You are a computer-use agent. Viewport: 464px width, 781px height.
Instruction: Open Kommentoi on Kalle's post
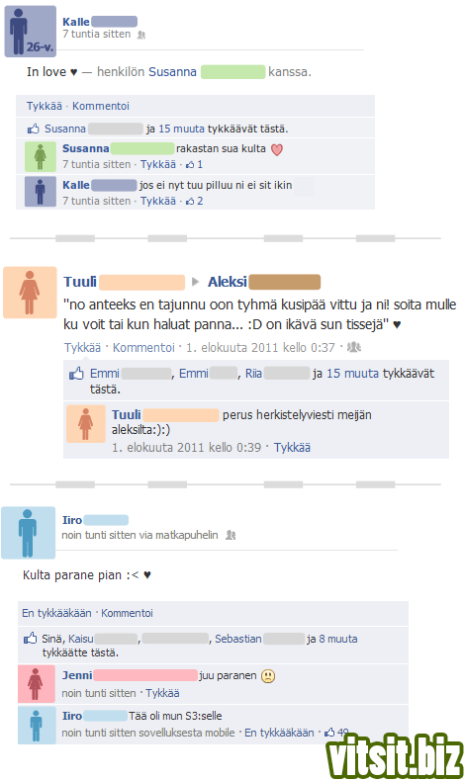tap(101, 106)
